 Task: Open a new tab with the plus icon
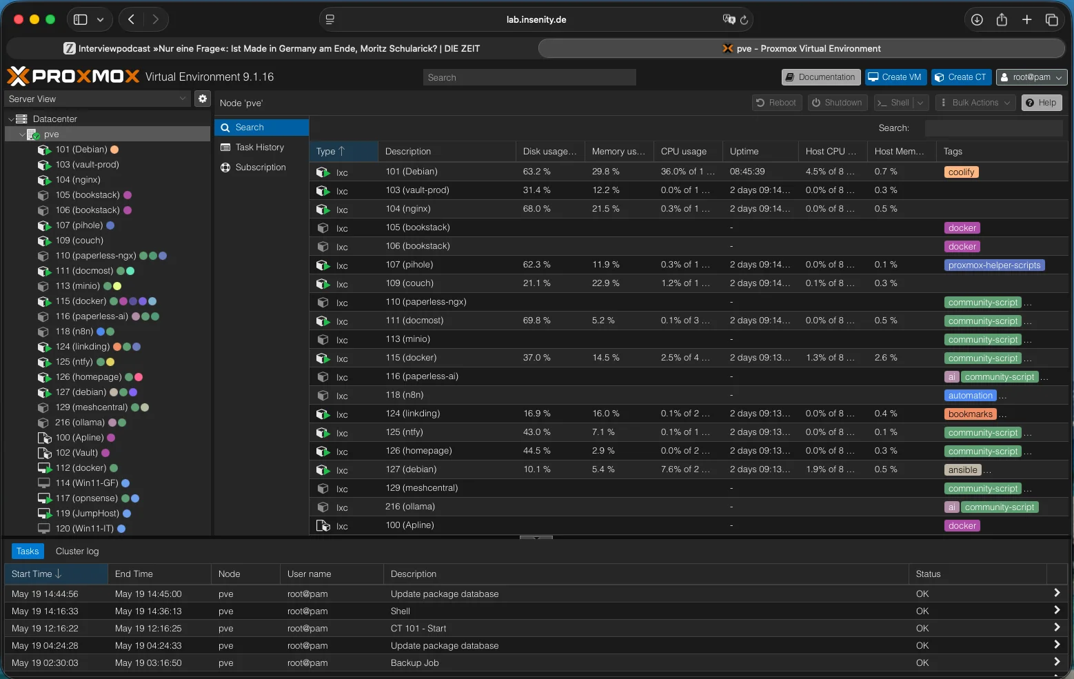pos(1026,19)
